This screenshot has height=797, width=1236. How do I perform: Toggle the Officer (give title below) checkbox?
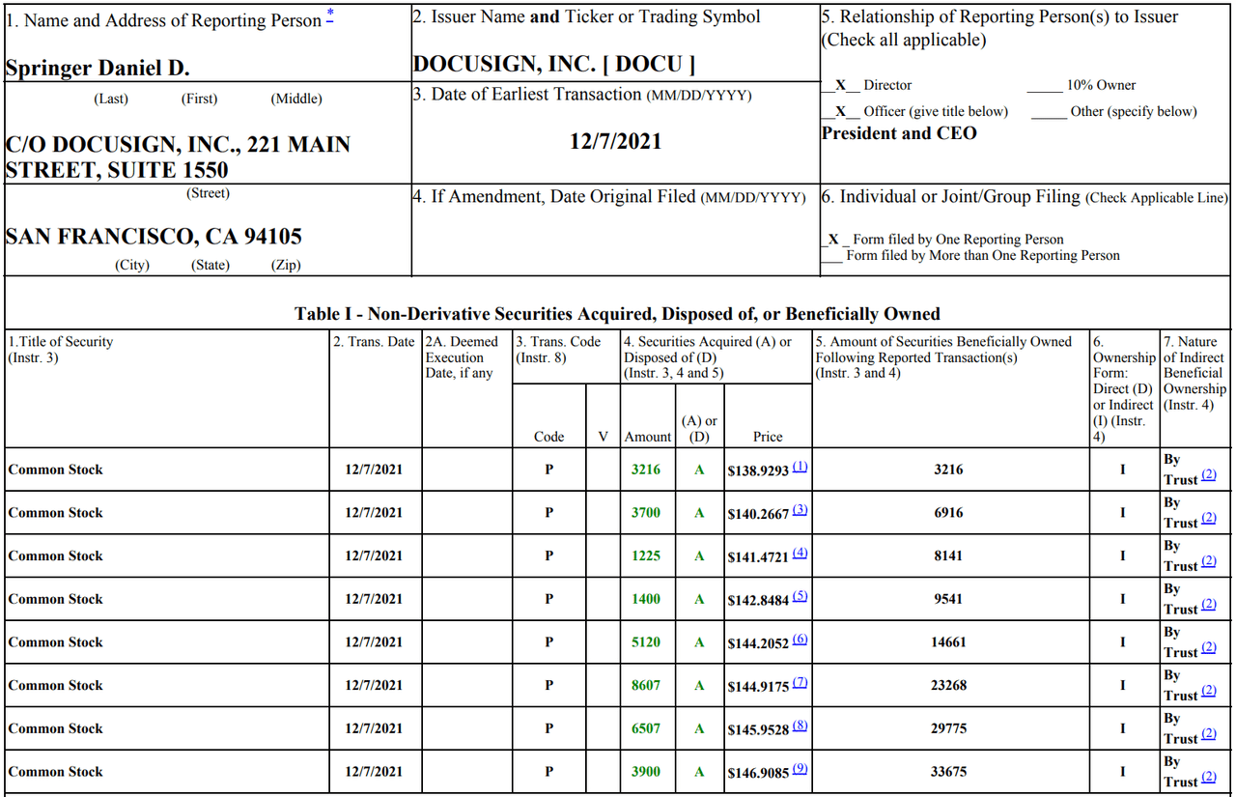coord(840,111)
